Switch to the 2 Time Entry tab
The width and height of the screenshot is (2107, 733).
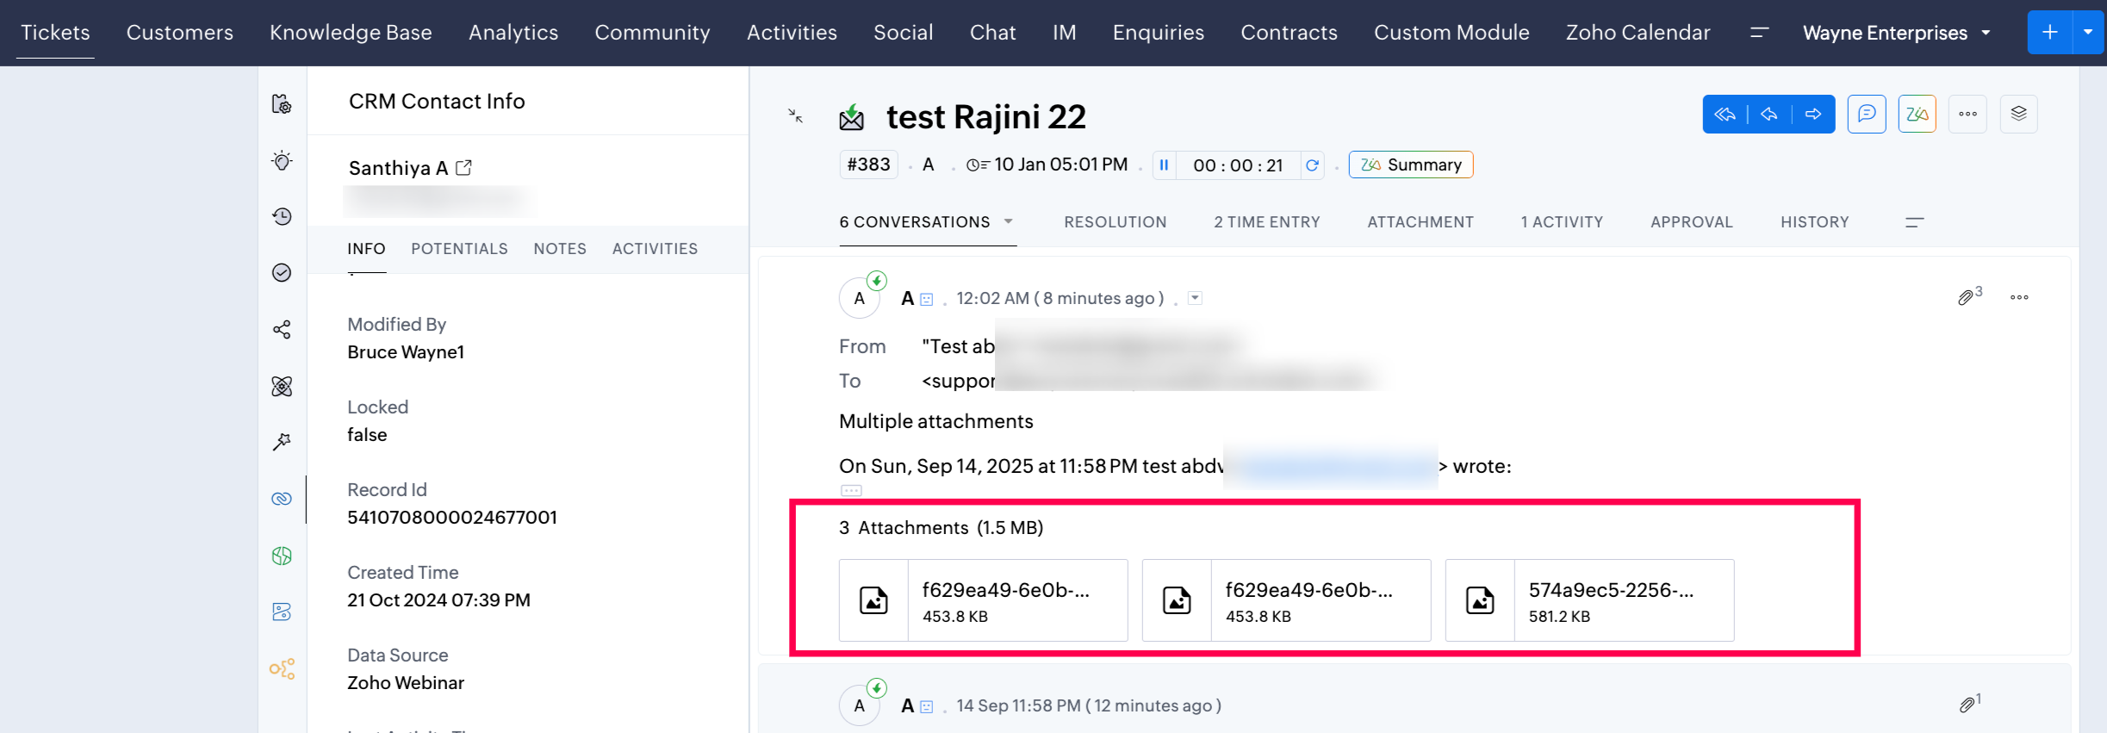tap(1266, 222)
